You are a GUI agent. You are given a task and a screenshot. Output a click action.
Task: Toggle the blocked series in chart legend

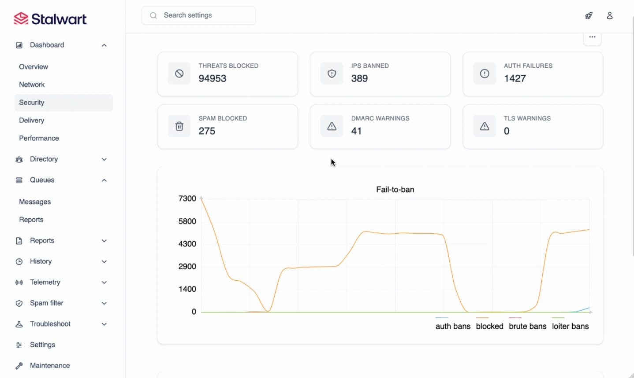[489, 326]
